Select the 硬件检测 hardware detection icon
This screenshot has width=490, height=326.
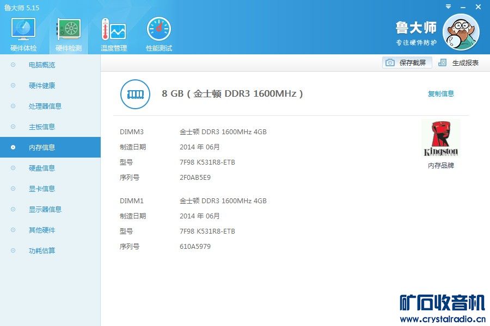(69, 34)
